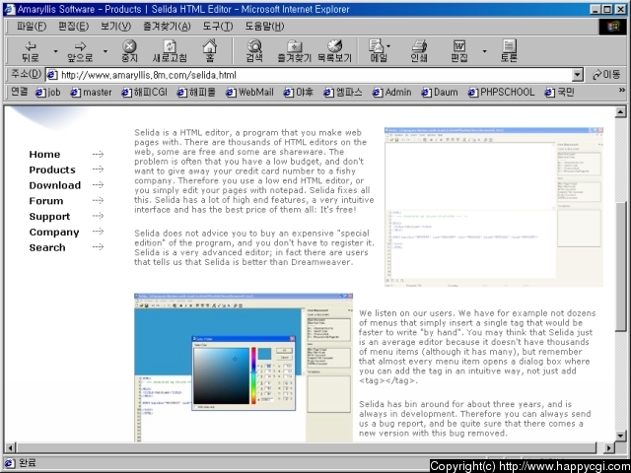
Task: Open the Selida editor screenshot thumbnail
Action: [494, 207]
